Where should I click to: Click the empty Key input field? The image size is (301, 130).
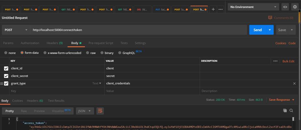coord(57,91)
